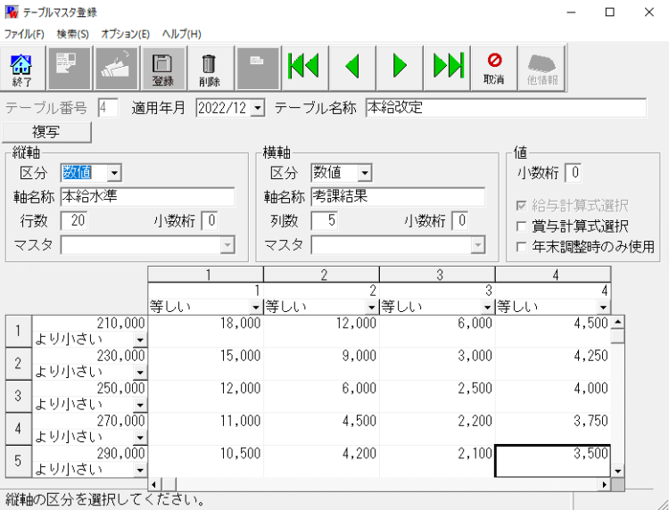Open the ファイル(F) menu
The width and height of the screenshot is (669, 510).
(24, 34)
